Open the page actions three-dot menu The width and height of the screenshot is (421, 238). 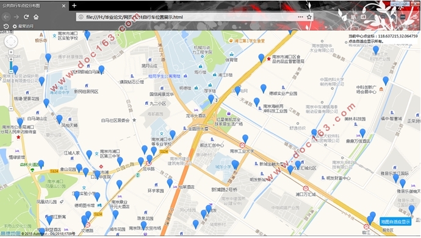[x=300, y=17]
